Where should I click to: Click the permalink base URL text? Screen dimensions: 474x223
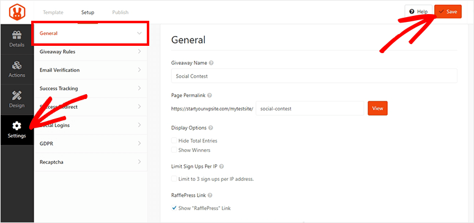(x=212, y=109)
